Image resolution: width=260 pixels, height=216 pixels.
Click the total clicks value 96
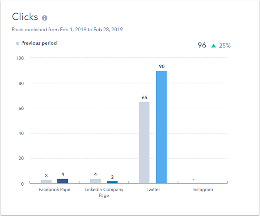click(202, 45)
